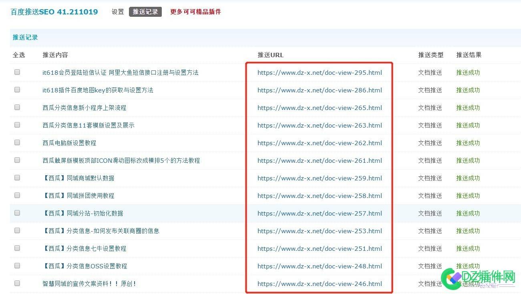
Task: Click 推送成功 in doc-view-286 row
Action: click(468, 90)
